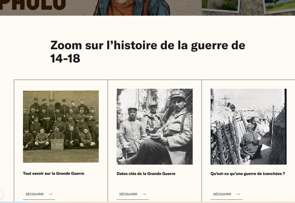Click the illustrated character in blue jacket

[x=132, y=7]
